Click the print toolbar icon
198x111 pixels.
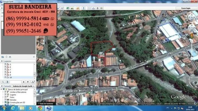(x=93, y=8)
